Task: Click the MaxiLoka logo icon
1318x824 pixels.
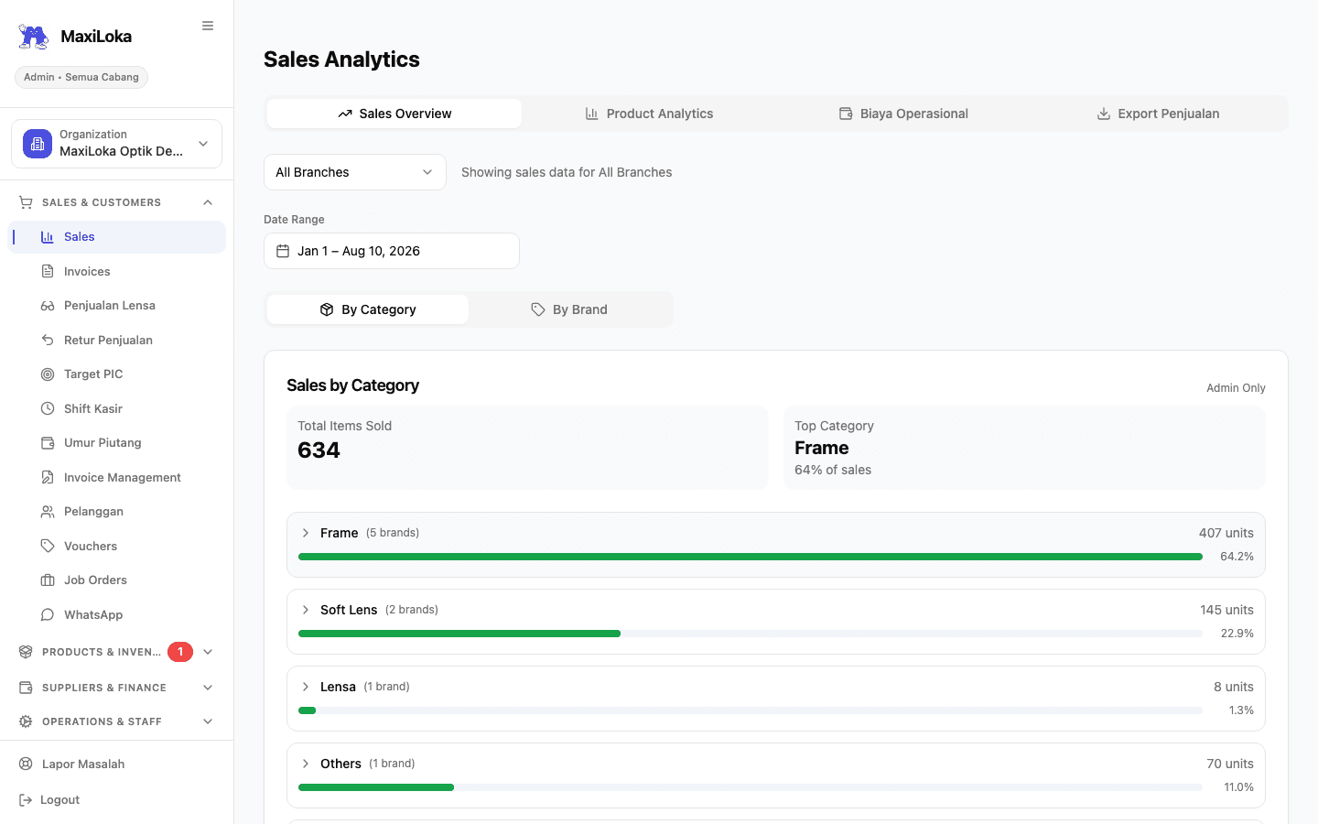Action: 34,37
